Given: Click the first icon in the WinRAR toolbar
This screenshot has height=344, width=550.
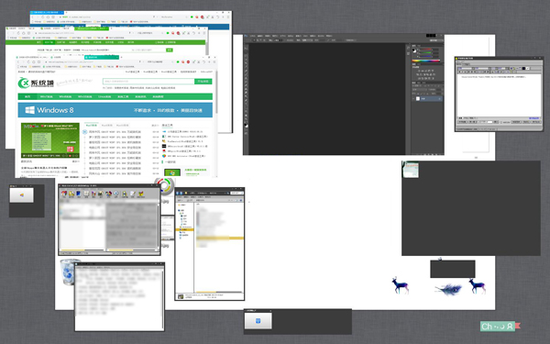Looking at the screenshot, I should click(x=64, y=194).
